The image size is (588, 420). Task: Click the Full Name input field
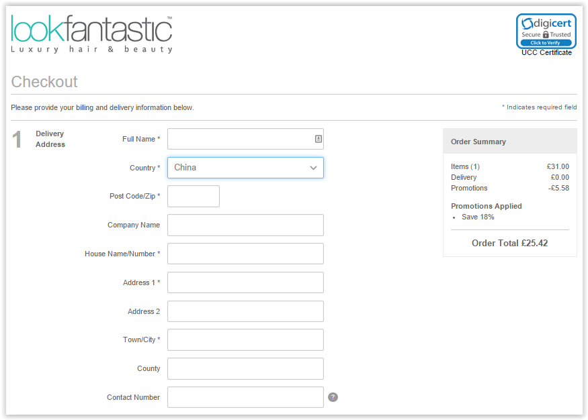(x=245, y=139)
